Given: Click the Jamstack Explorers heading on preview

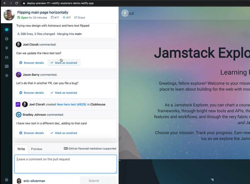Looking at the screenshot, I should coord(202,53).
